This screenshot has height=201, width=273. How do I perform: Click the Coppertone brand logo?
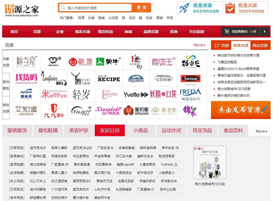pos(136,79)
